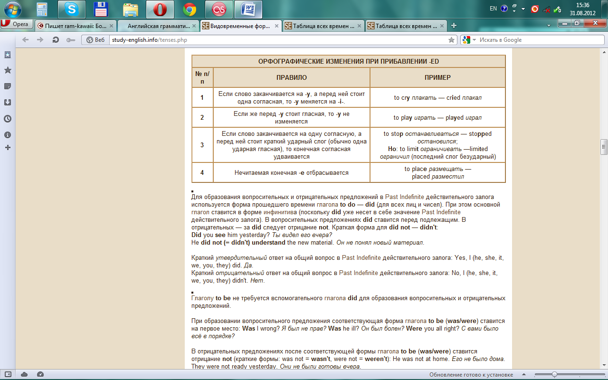The width and height of the screenshot is (608, 380).
Task: Open the sidebar star favorites panel
Action: point(8,70)
